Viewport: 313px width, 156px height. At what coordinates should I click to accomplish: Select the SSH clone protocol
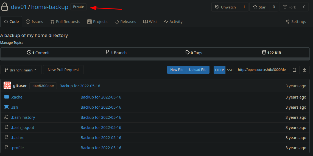[x=230, y=70]
